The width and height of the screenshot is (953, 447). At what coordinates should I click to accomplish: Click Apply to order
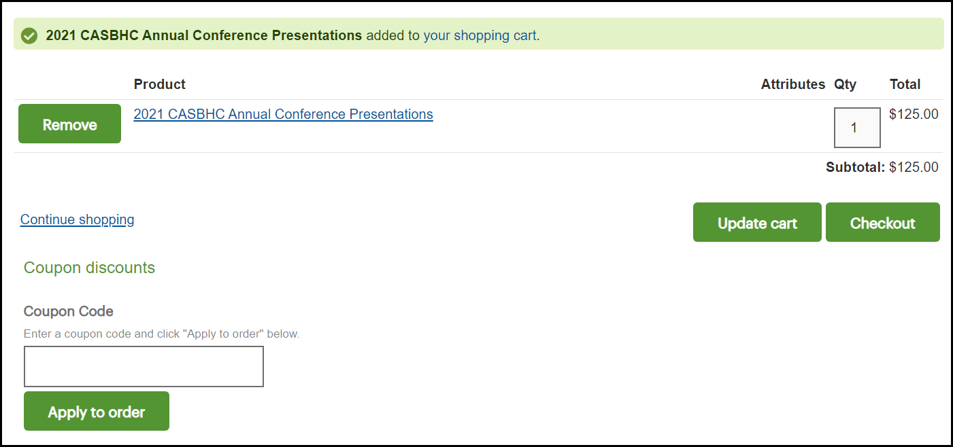tap(96, 411)
